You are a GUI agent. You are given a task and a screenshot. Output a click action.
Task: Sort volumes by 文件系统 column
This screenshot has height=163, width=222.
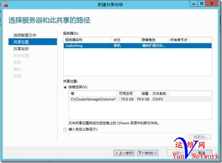159,94
